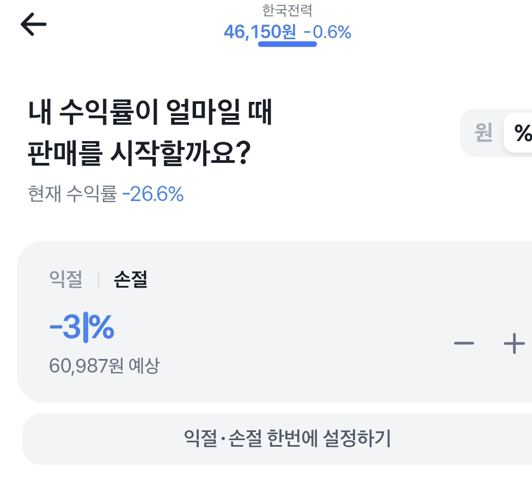Tap the 현재 수익률 label
The image size is (532, 487).
(72, 194)
